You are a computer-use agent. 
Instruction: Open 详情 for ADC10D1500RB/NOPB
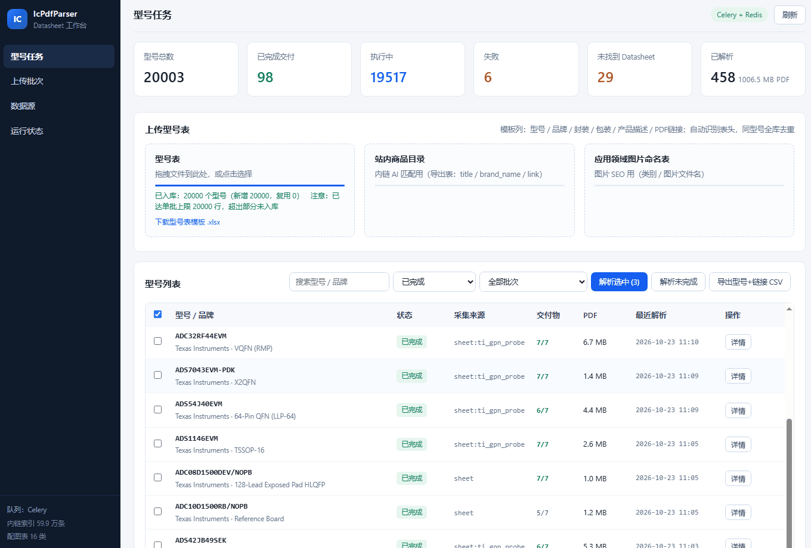(738, 512)
